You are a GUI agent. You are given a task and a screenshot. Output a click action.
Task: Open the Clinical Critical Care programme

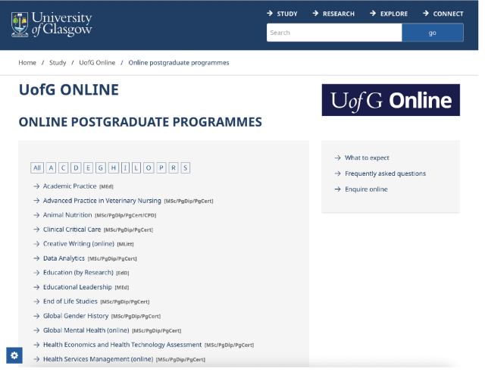tap(72, 230)
